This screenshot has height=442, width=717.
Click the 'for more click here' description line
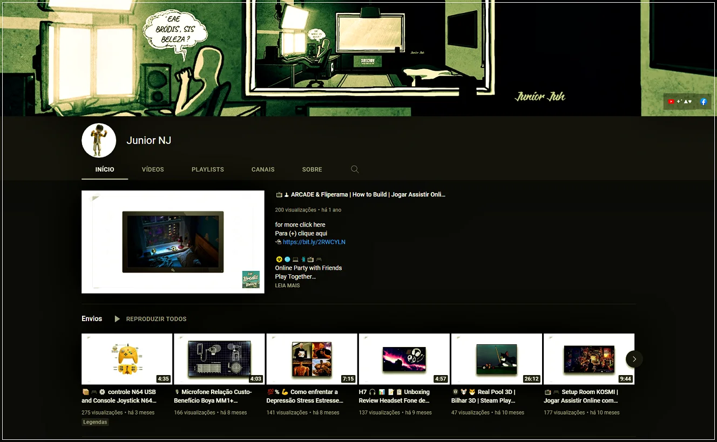point(300,225)
